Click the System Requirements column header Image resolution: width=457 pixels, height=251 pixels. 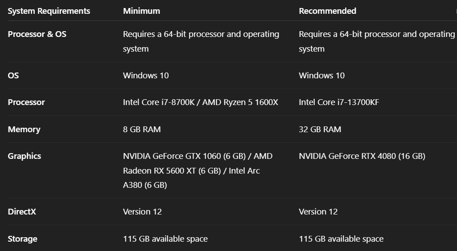49,11
